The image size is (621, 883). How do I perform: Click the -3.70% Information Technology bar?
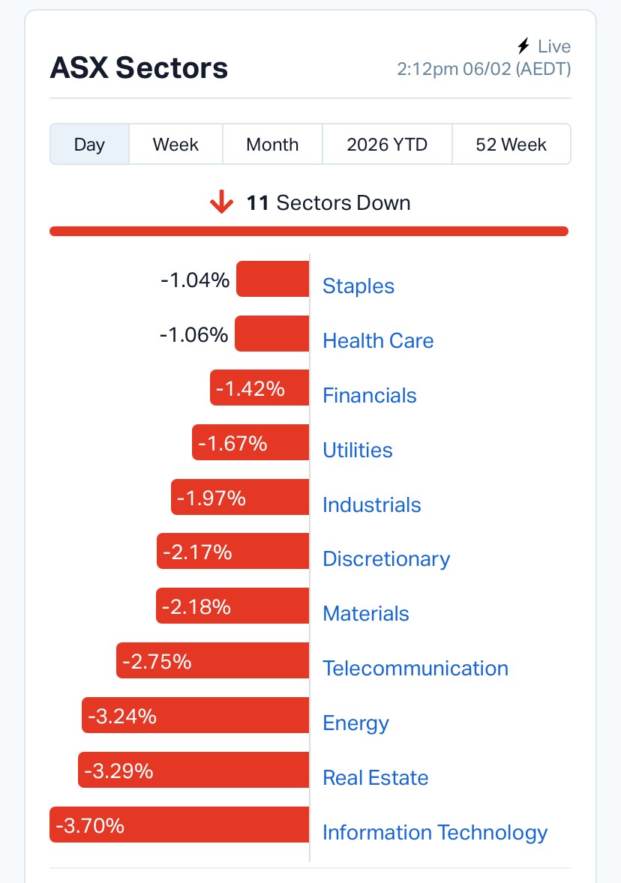pos(179,825)
